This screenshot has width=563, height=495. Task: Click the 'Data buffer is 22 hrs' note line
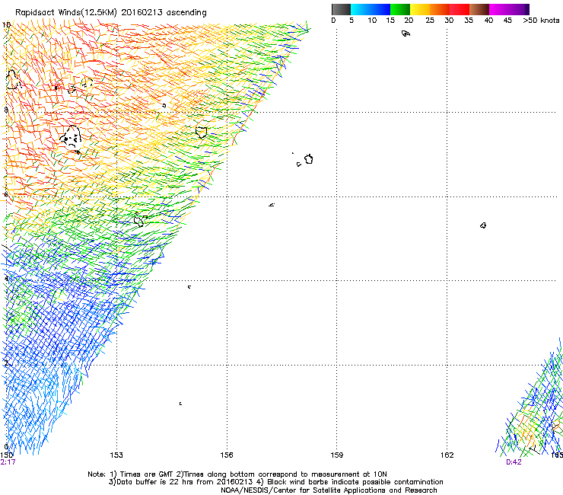click(275, 482)
